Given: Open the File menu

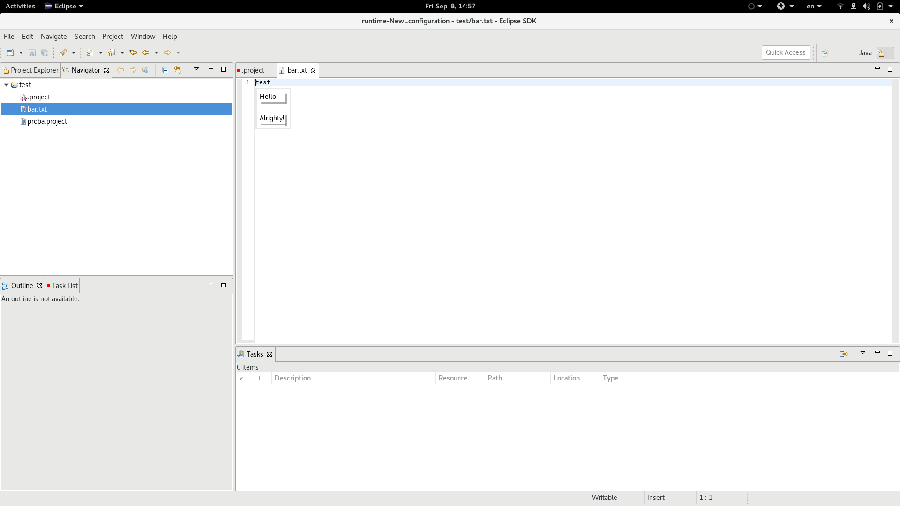Looking at the screenshot, I should [x=9, y=37].
